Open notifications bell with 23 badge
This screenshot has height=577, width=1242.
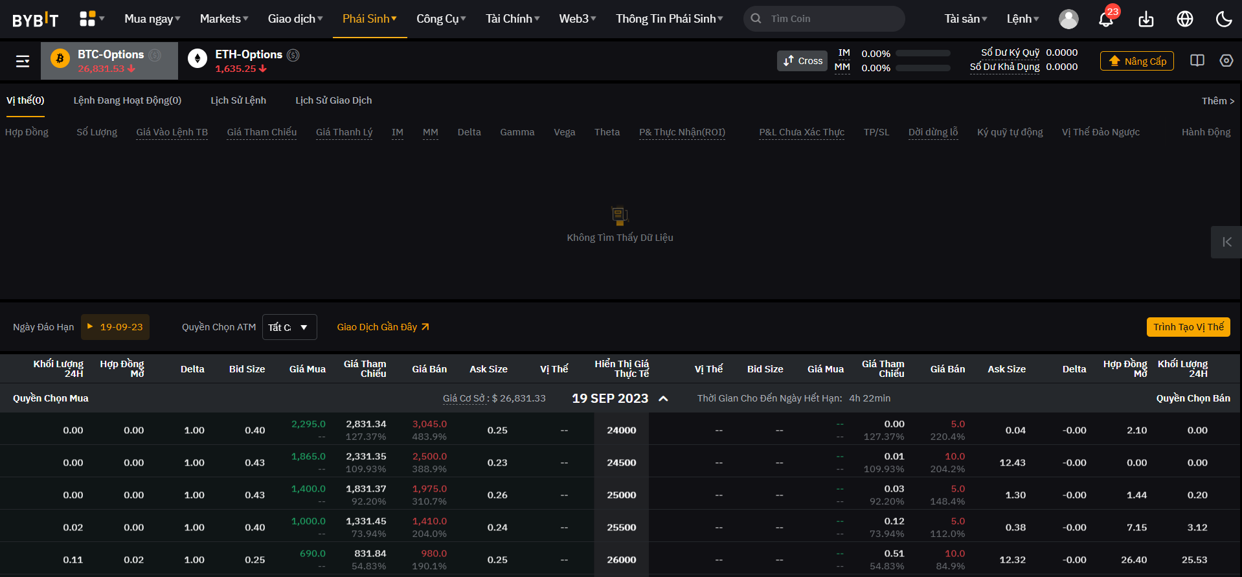pos(1107,18)
